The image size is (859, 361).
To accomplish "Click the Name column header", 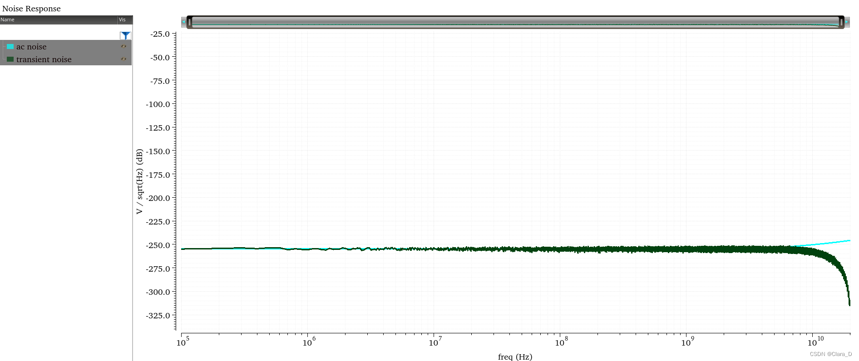I will (59, 20).
